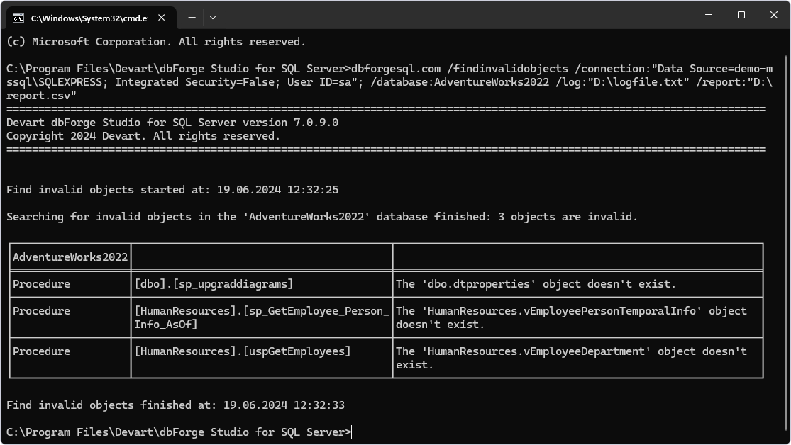Click the cmd icon in the tab
This screenshot has width=791, height=445.
(x=18, y=18)
